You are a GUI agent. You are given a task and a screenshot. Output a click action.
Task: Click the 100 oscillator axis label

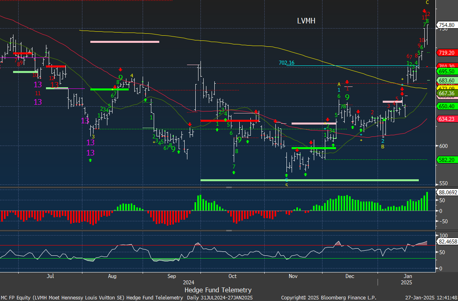pyautogui.click(x=443, y=236)
